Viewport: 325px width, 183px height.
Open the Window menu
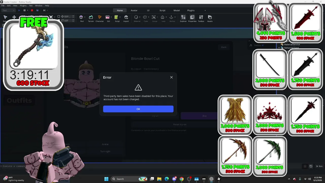pyautogui.click(x=39, y=6)
